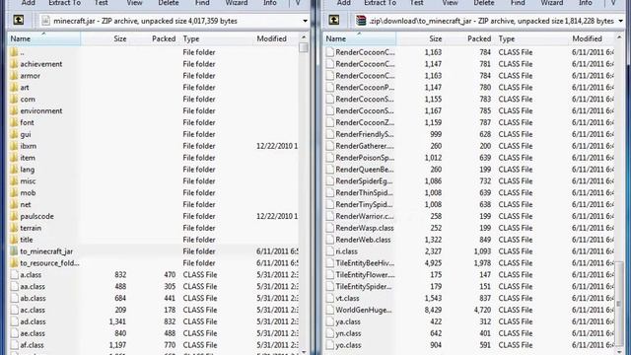Select the a.class file icon
Image resolution: width=631 pixels, height=355 pixels.
15,275
